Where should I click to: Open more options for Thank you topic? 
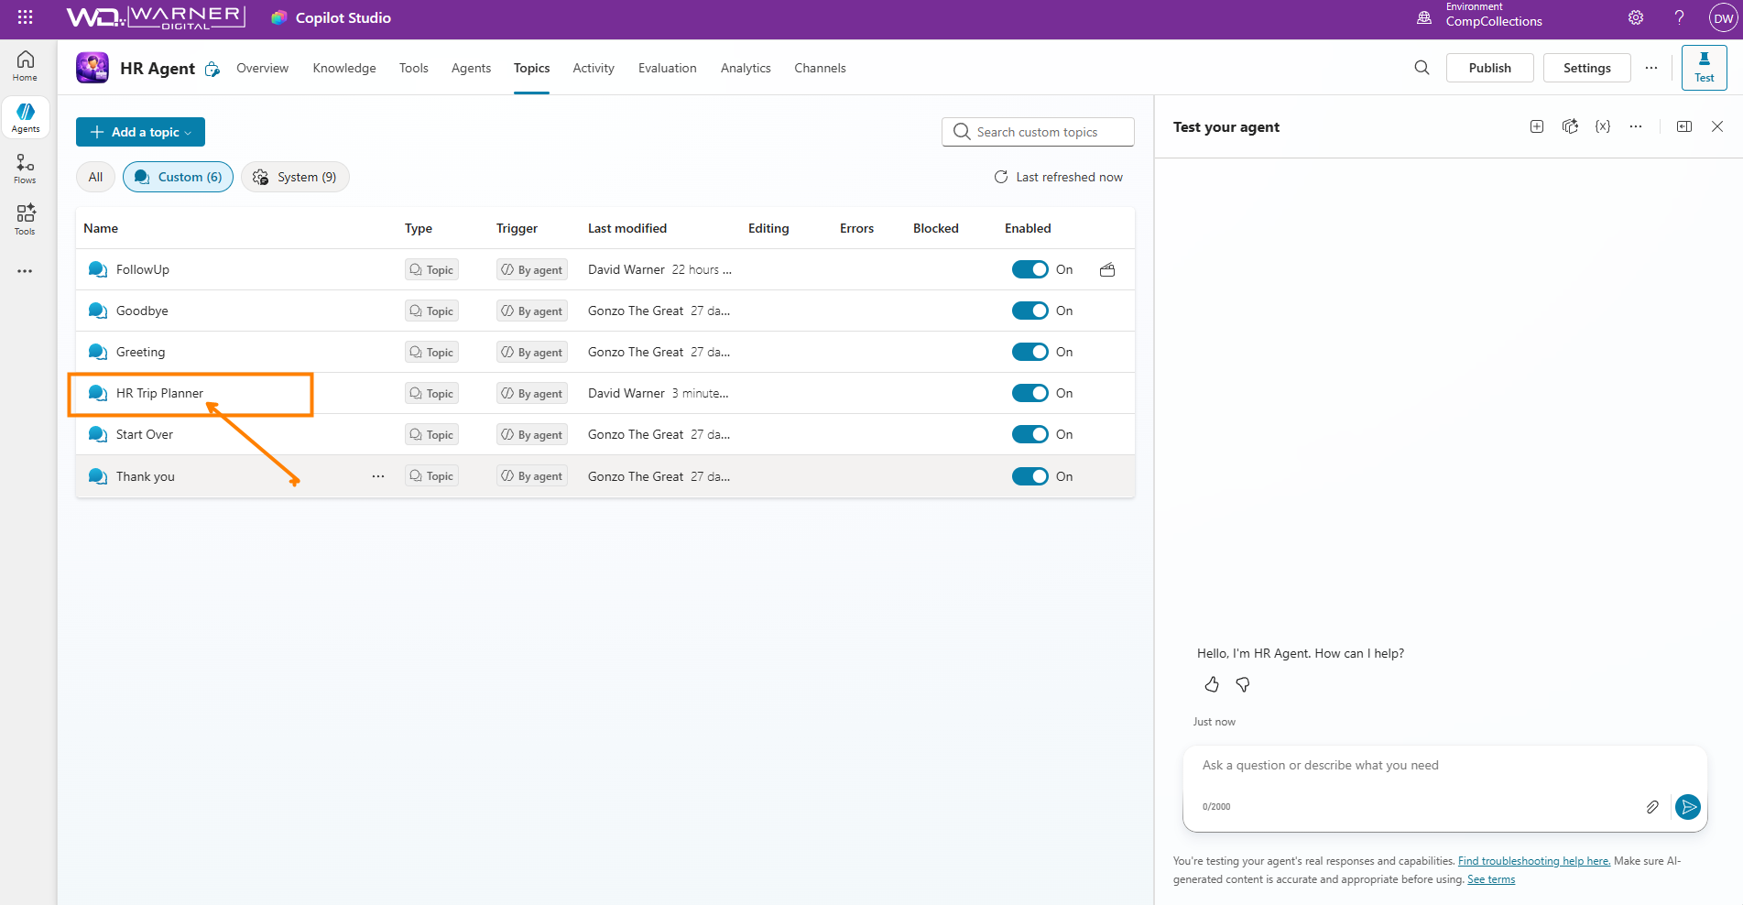click(378, 476)
